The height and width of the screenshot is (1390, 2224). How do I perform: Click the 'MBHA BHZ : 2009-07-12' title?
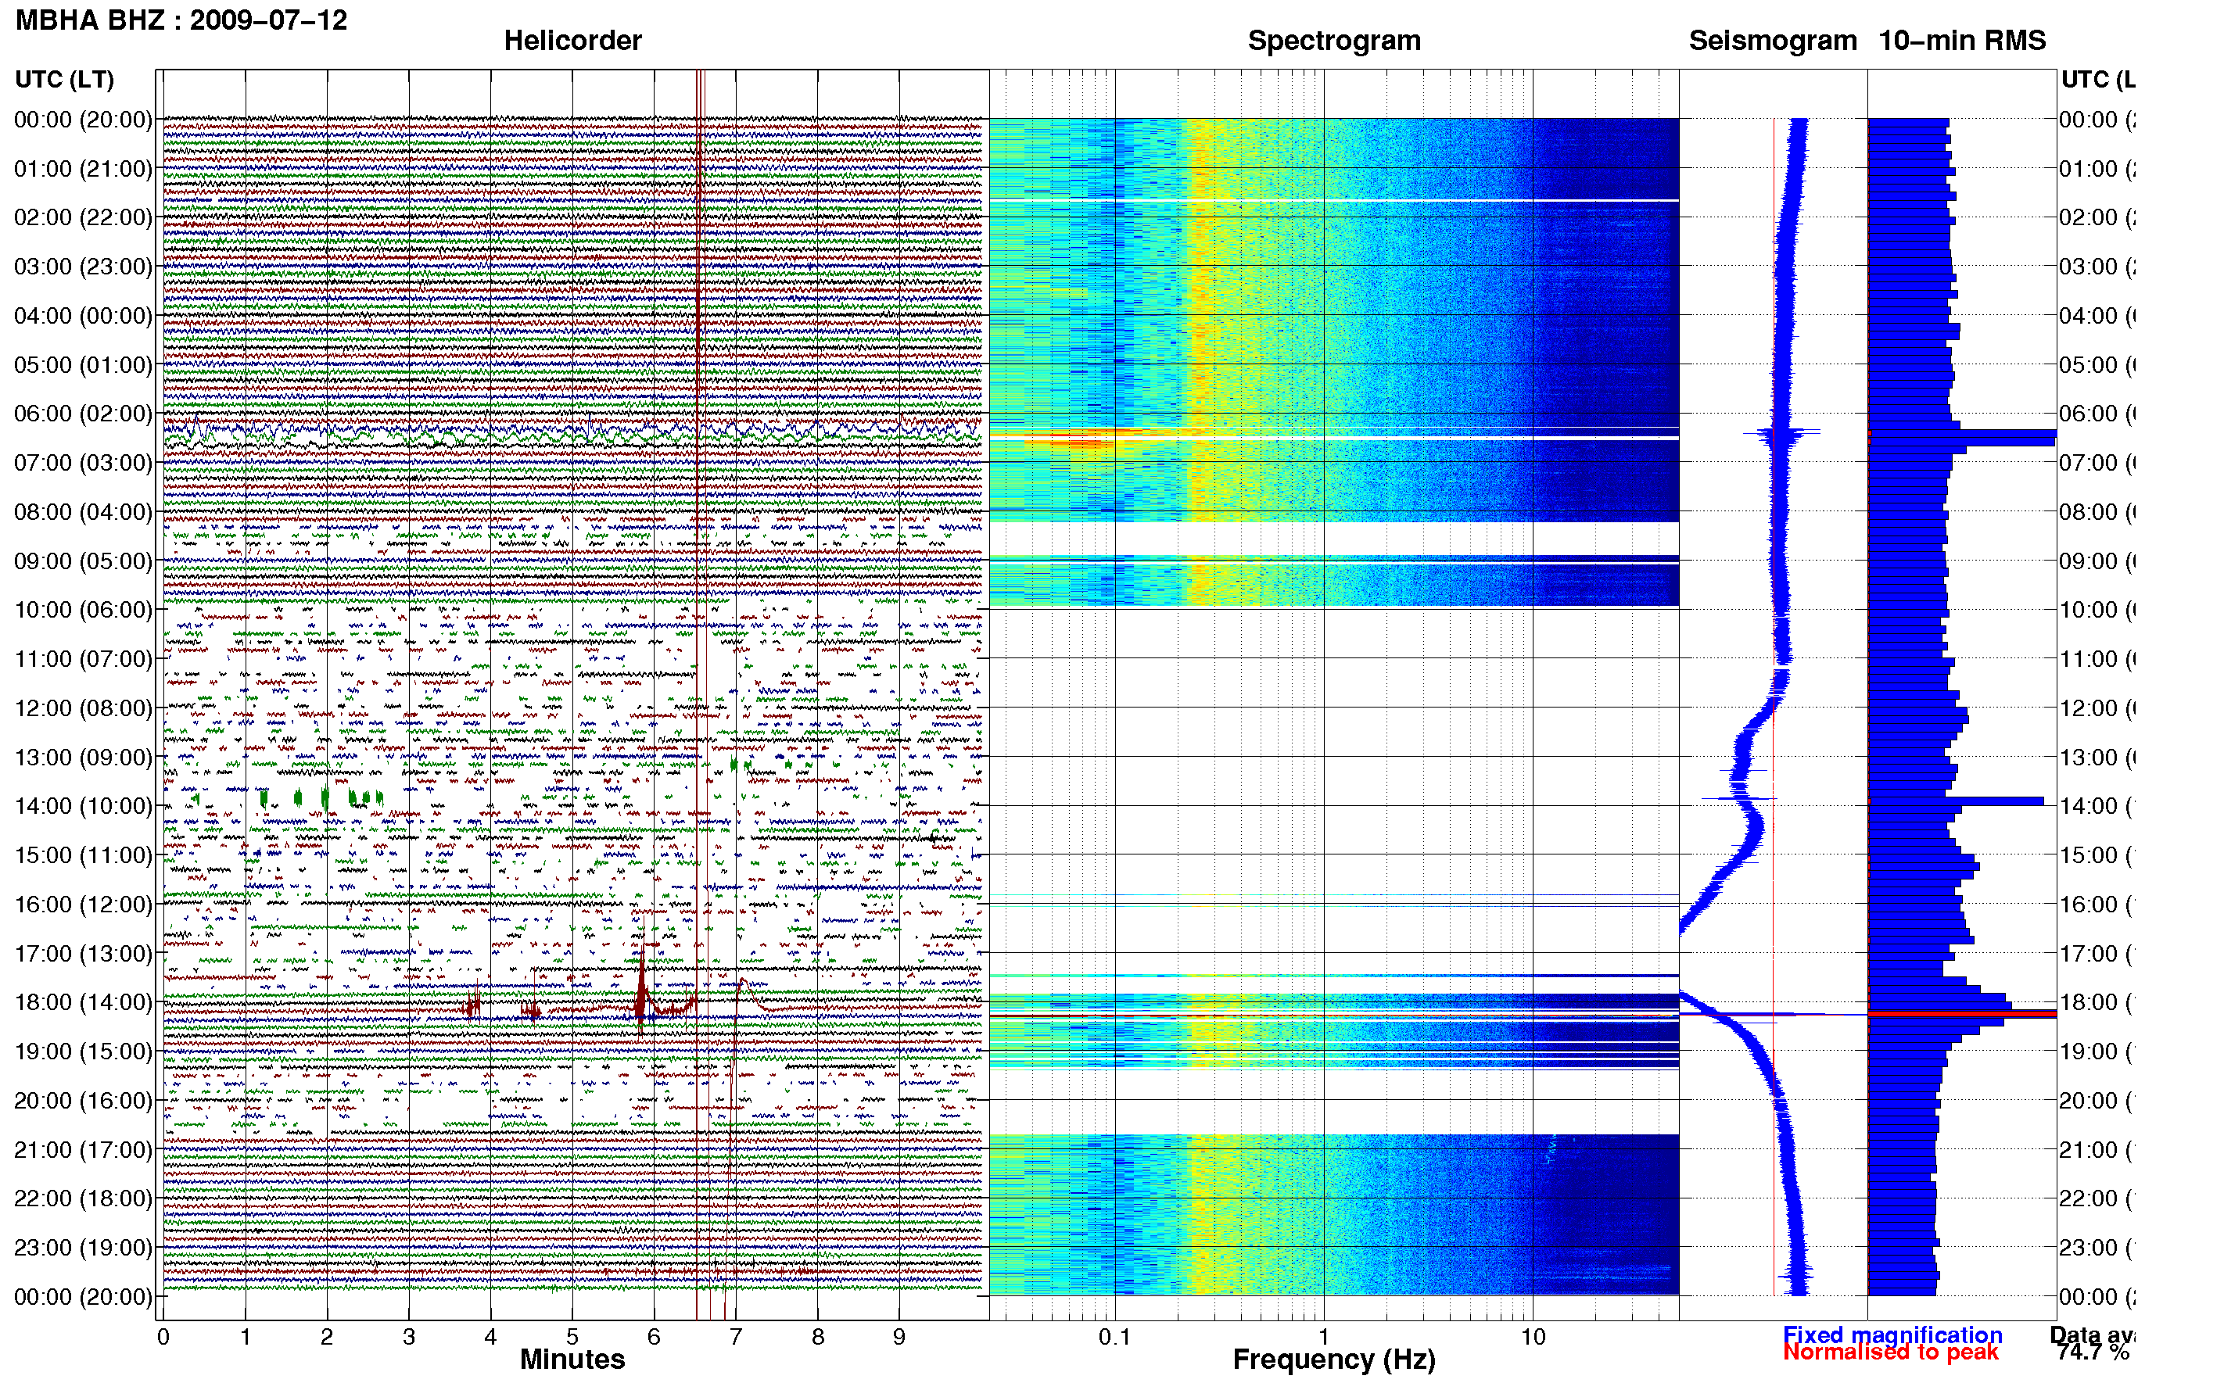[x=181, y=20]
